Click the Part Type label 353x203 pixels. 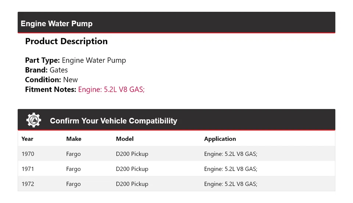pyautogui.click(x=42, y=60)
